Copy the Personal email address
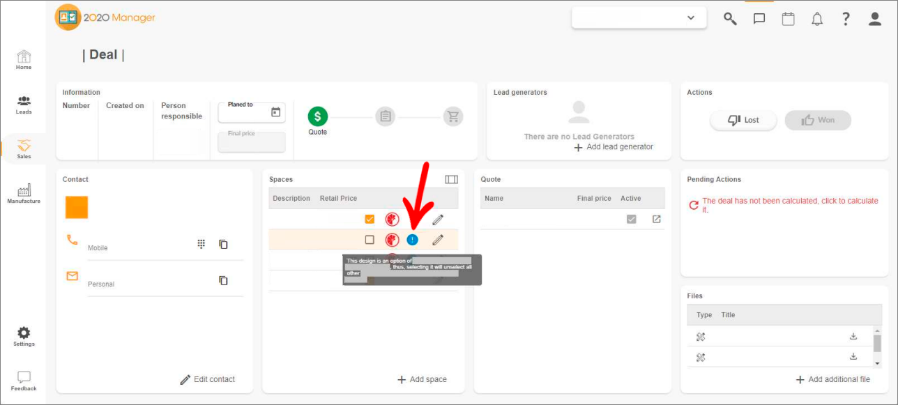The height and width of the screenshot is (405, 898). point(223,280)
